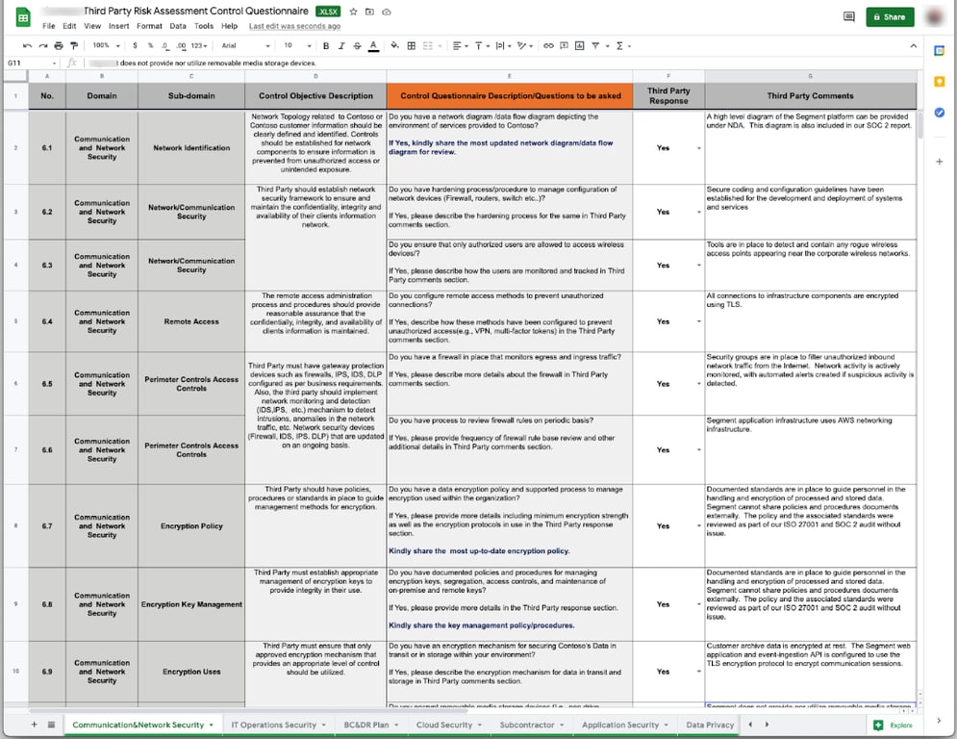
Task: Open horizontal align dropdown
Action: [460, 46]
